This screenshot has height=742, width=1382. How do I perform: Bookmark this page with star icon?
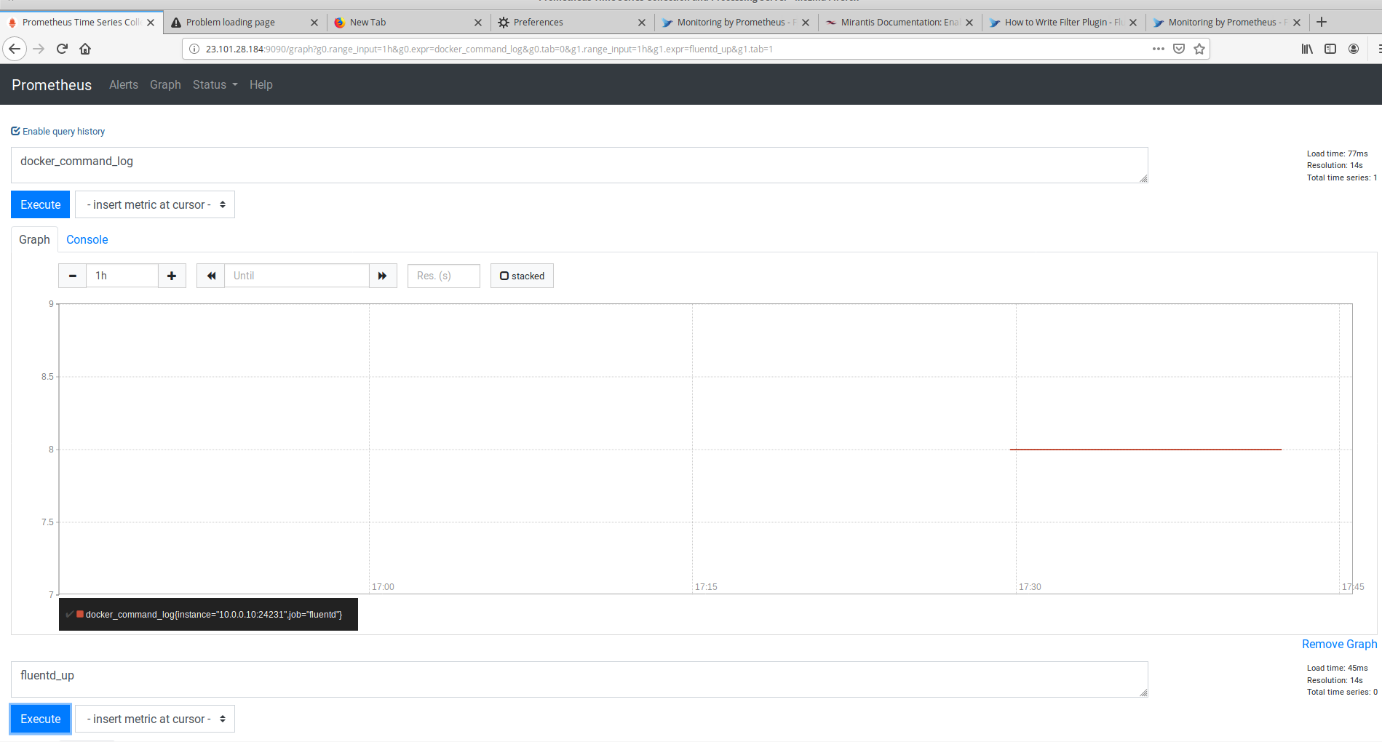point(1199,49)
